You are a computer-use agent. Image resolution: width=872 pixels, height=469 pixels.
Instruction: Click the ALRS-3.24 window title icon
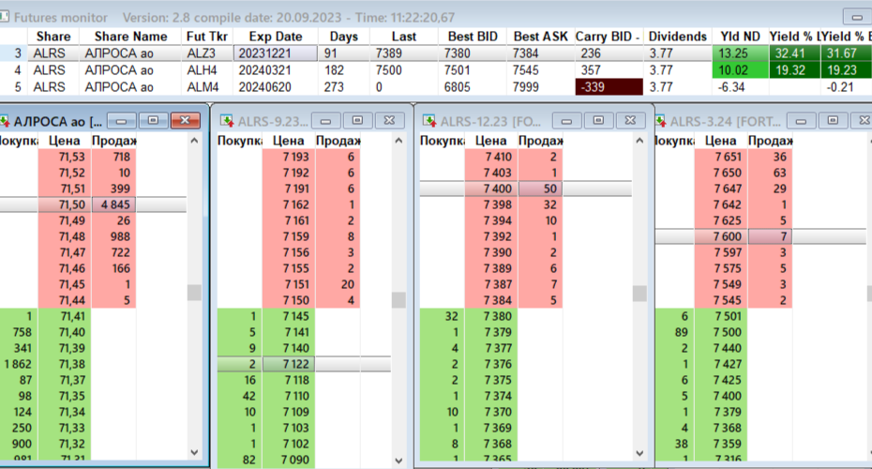pyautogui.click(x=661, y=121)
